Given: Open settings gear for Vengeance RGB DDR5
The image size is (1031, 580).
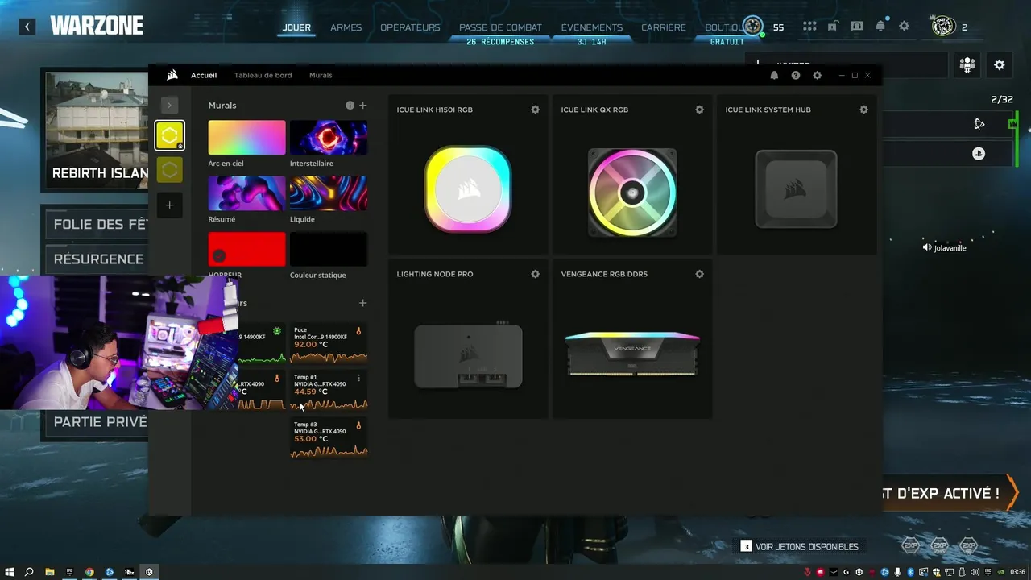Looking at the screenshot, I should 699,274.
